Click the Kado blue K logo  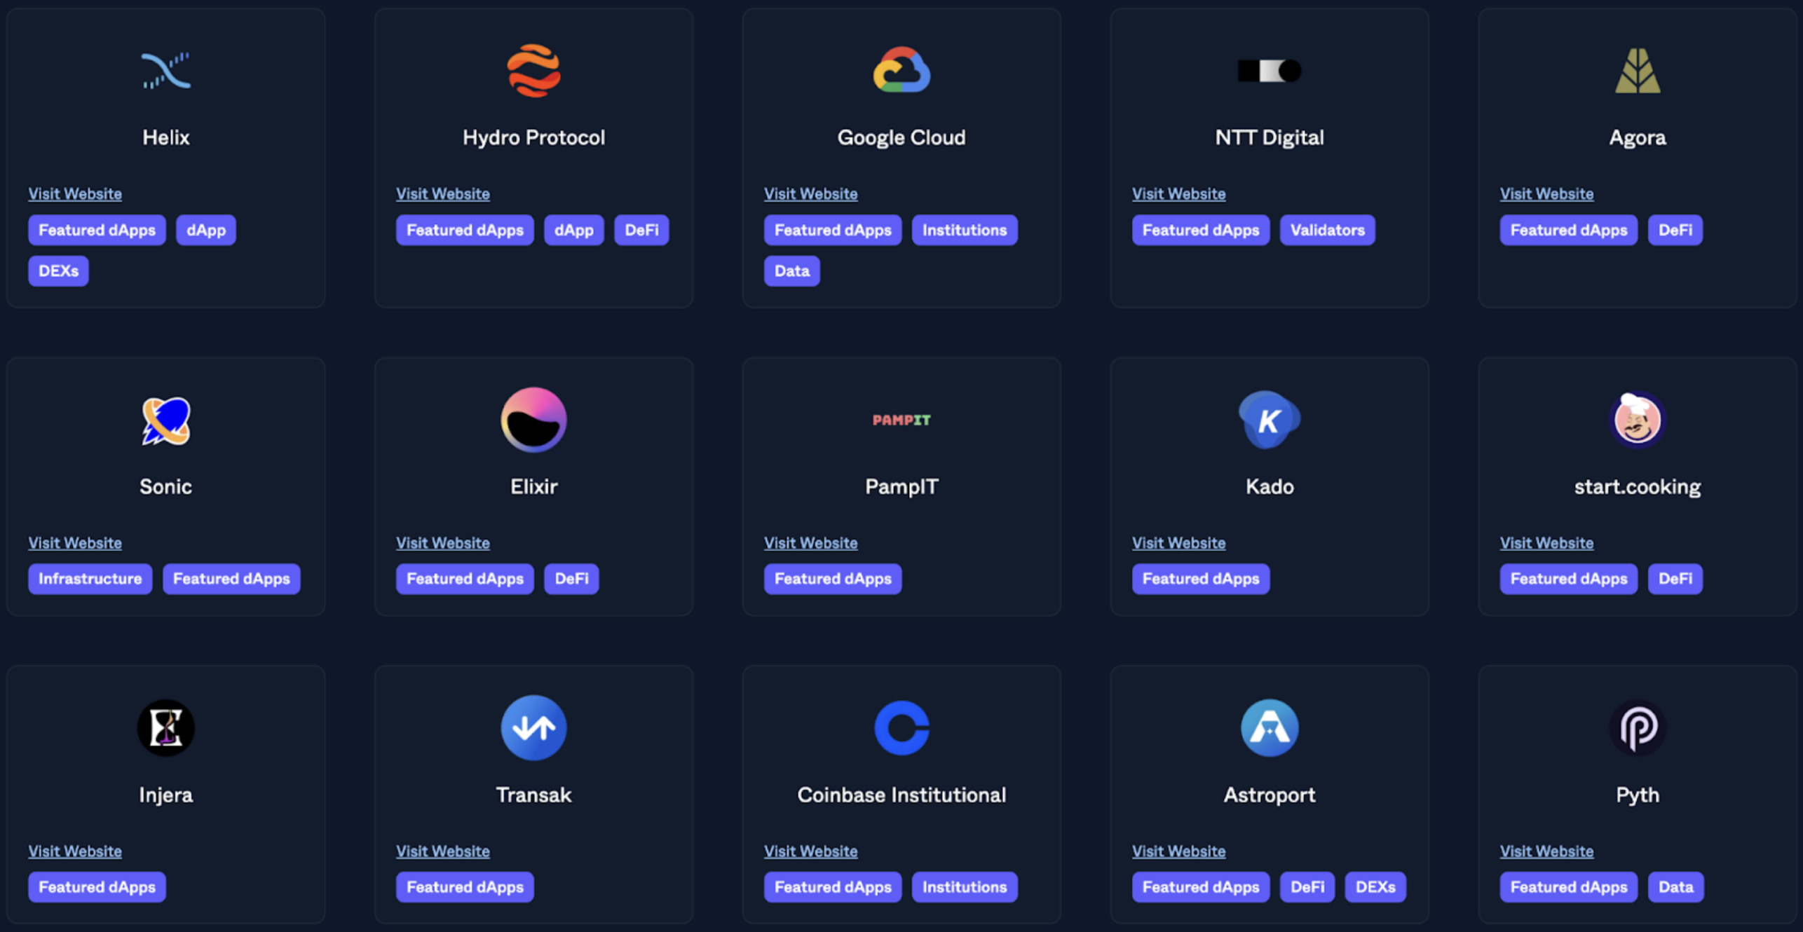1270,420
